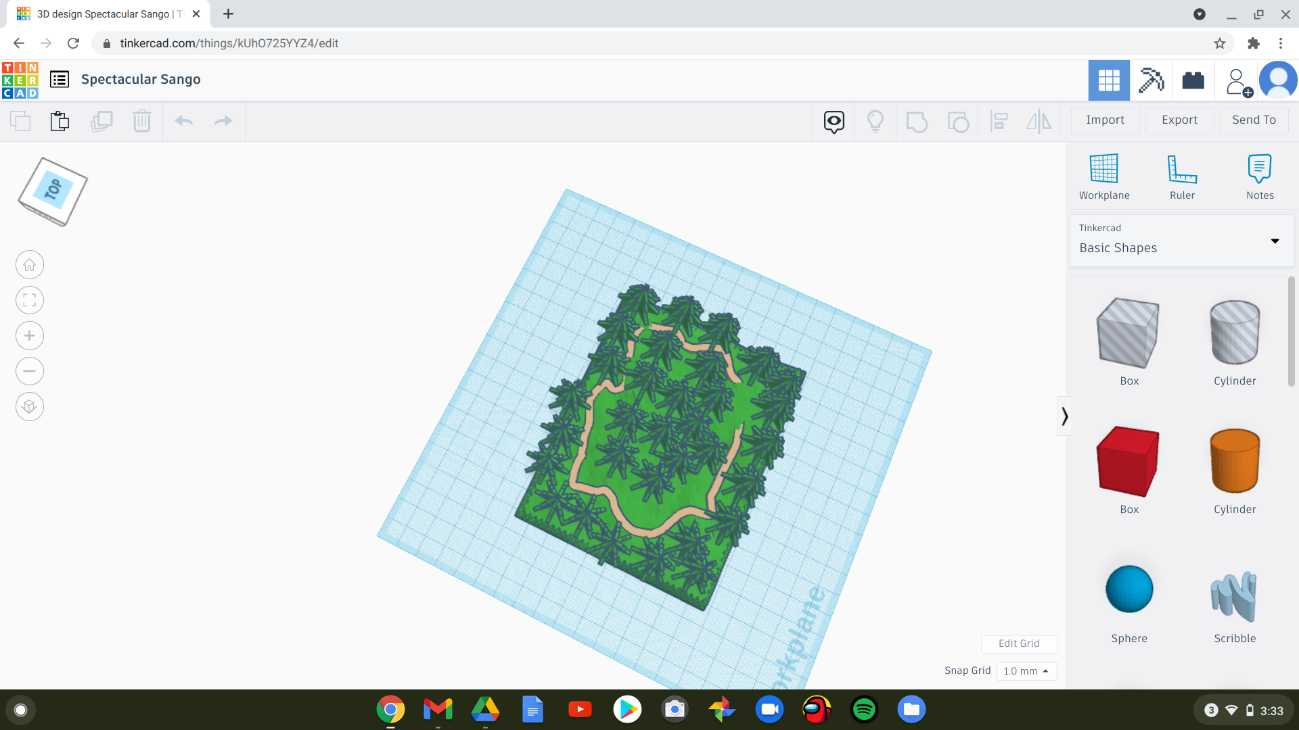Click the Mirror/Flip tool icon

pos(1039,122)
